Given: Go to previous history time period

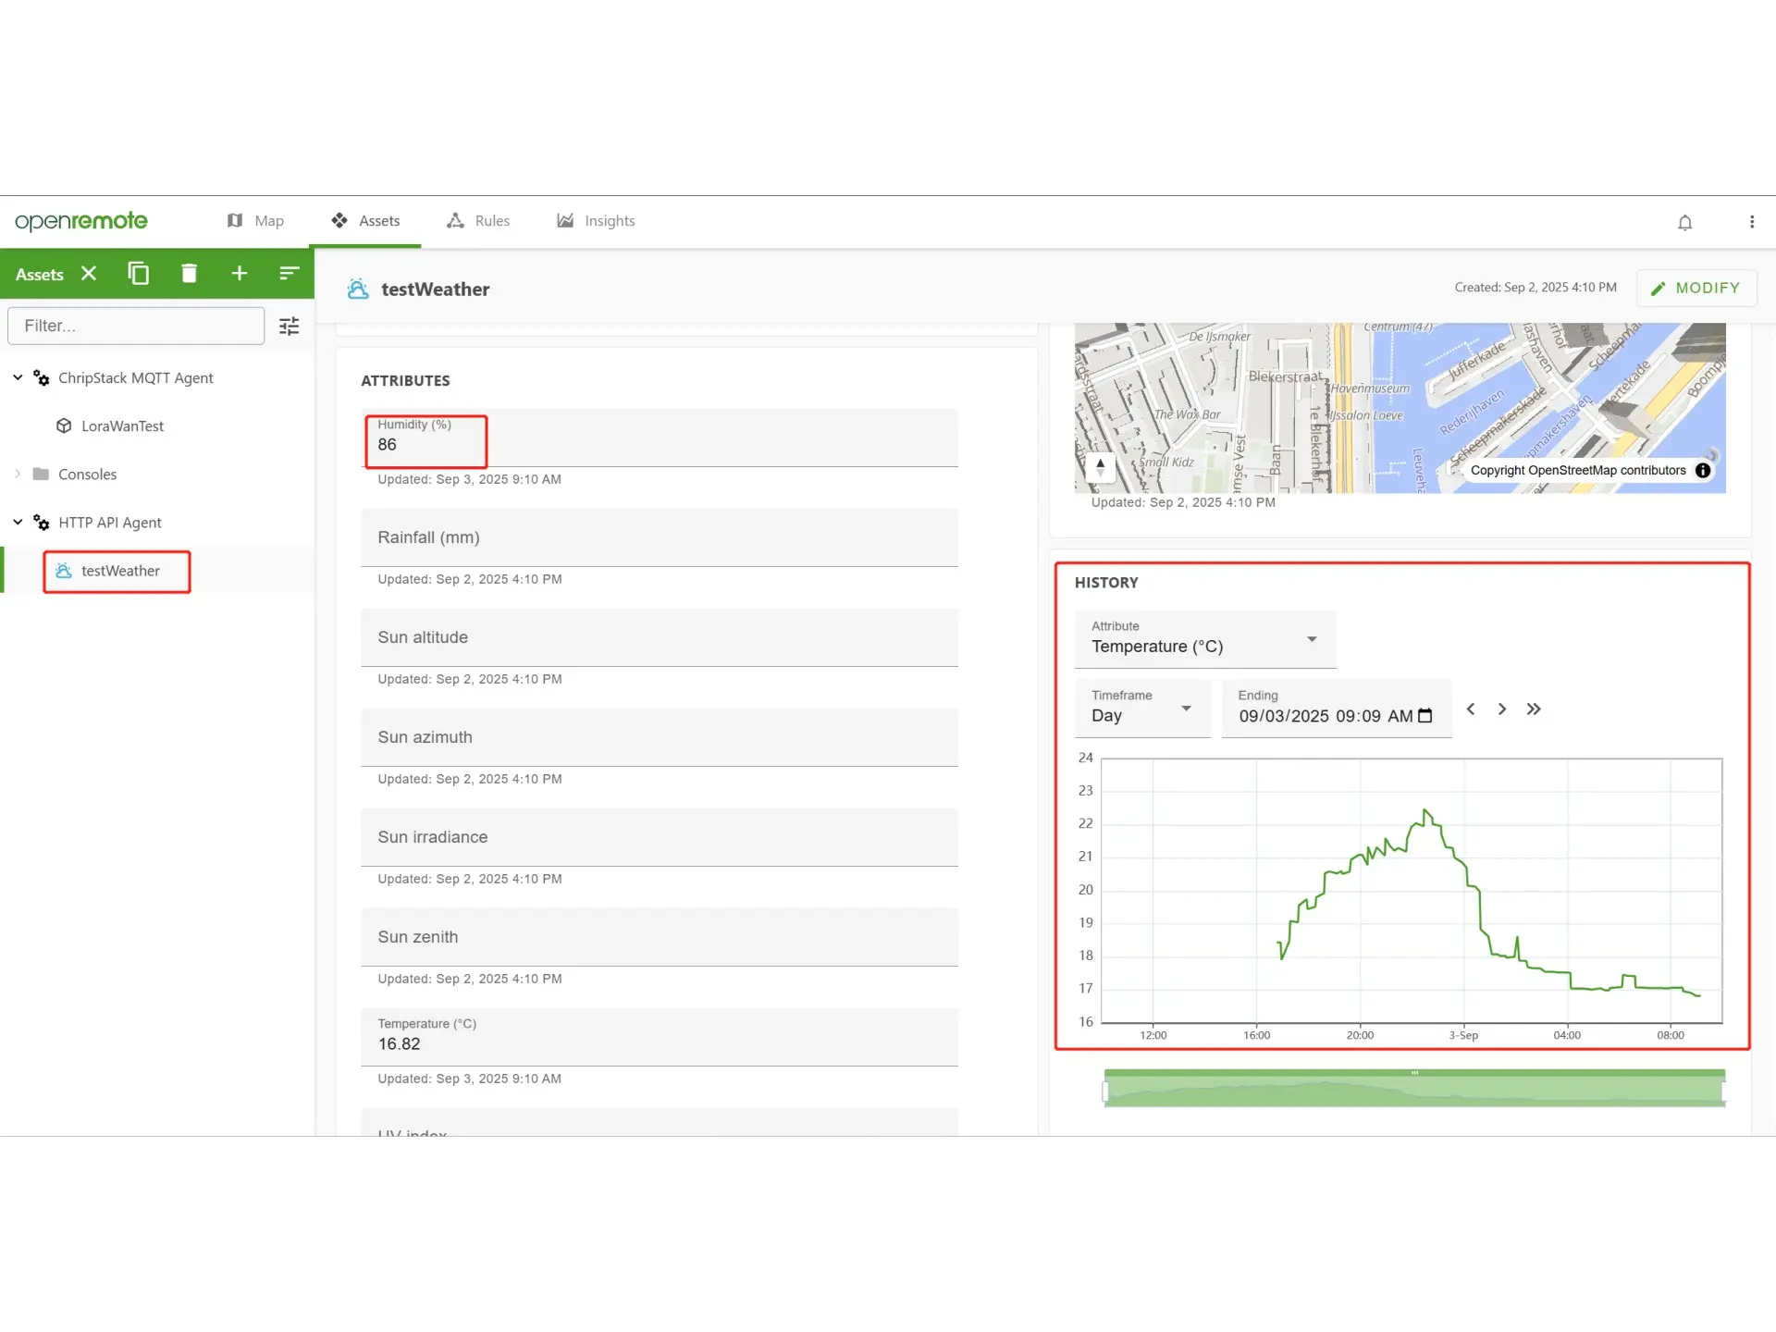Looking at the screenshot, I should pos(1471,709).
